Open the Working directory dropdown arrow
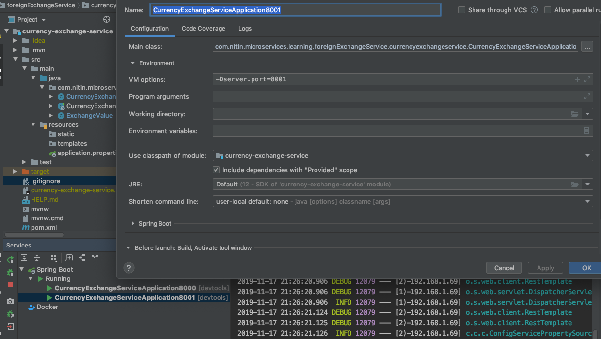 click(x=588, y=114)
